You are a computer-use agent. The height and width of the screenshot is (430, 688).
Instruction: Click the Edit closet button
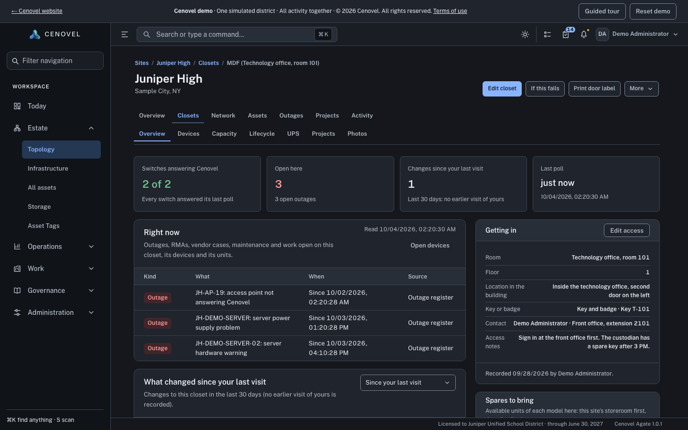502,89
